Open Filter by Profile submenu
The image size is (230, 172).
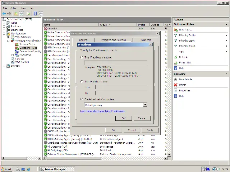(x=201, y=35)
